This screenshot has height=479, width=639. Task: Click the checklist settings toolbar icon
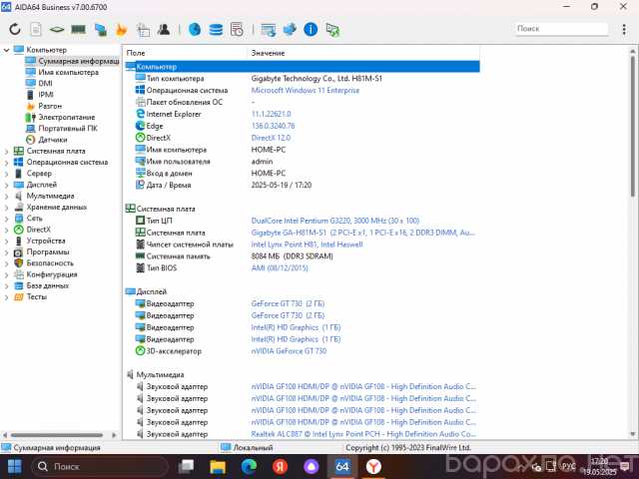click(143, 30)
